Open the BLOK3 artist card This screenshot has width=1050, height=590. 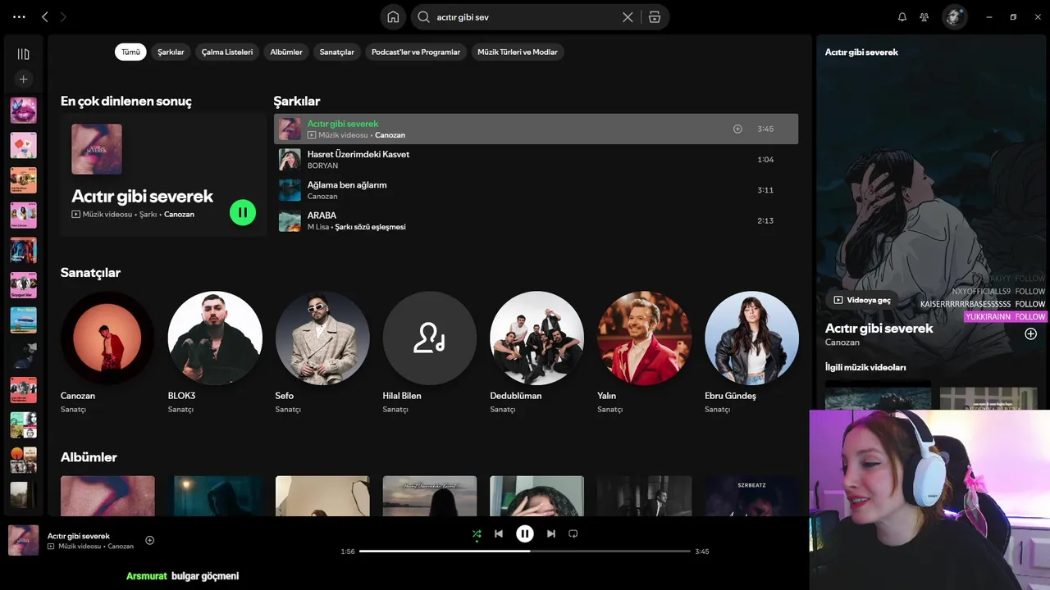215,352
